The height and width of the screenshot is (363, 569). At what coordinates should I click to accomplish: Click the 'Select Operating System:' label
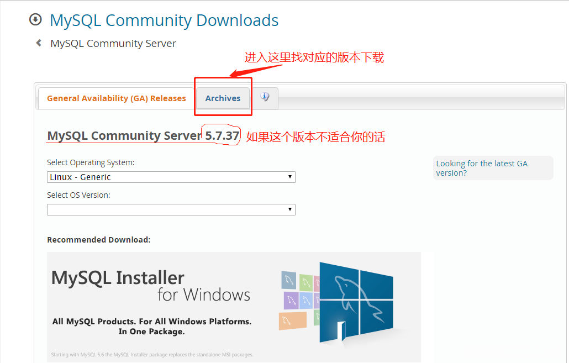(x=91, y=162)
